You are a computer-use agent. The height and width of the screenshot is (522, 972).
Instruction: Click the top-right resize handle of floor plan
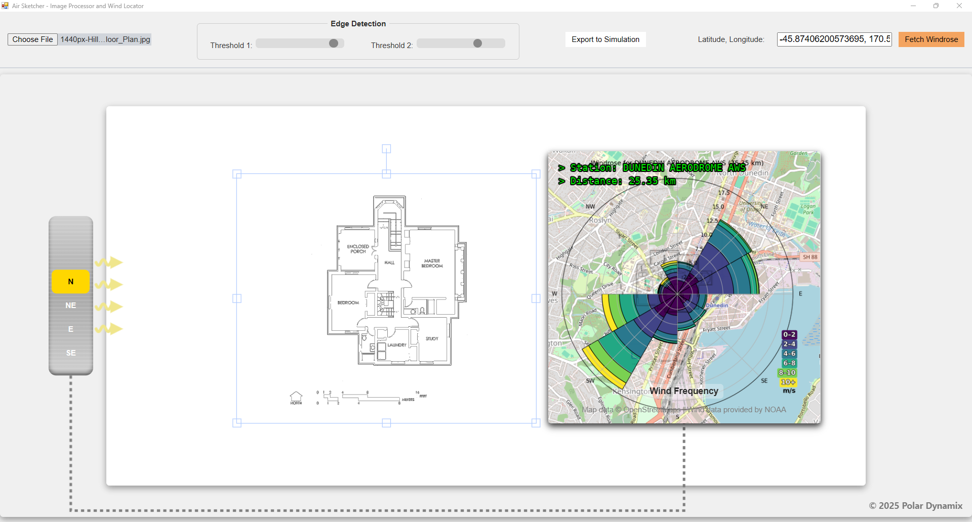pyautogui.click(x=536, y=174)
